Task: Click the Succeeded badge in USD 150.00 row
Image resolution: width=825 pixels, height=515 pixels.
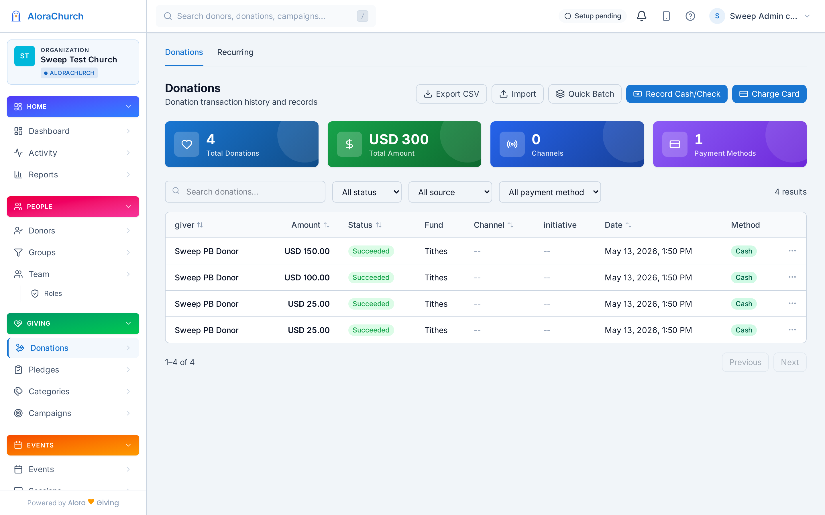Action: pos(371,251)
